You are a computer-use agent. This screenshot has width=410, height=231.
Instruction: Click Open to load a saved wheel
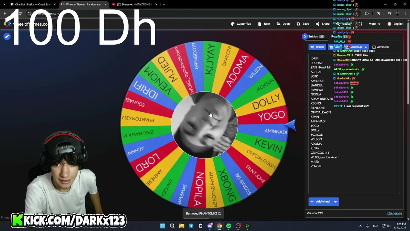point(283,24)
